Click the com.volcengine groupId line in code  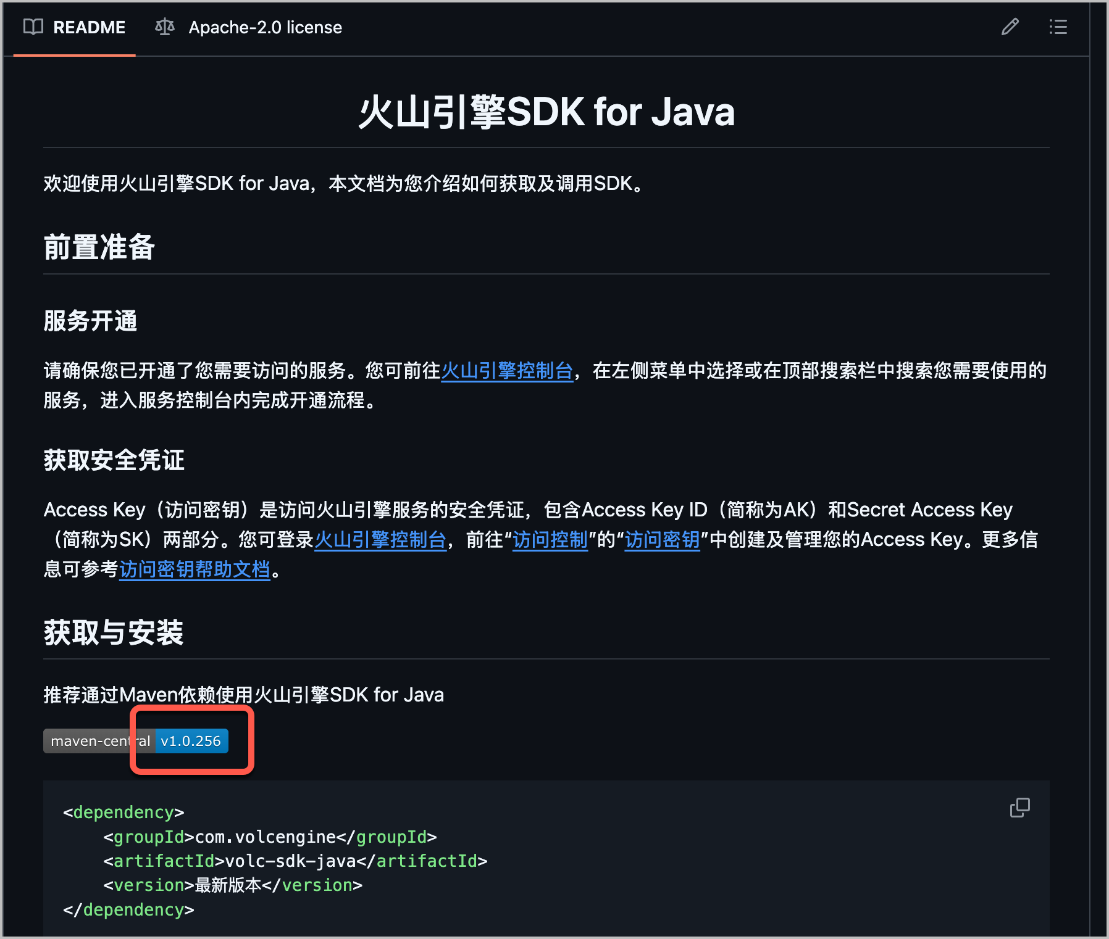(x=270, y=837)
